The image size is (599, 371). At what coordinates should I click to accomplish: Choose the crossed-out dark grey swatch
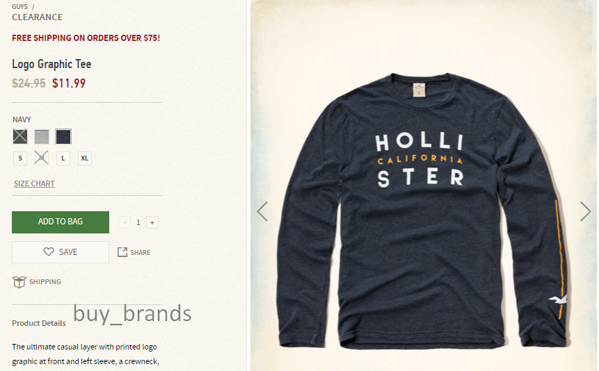20,136
